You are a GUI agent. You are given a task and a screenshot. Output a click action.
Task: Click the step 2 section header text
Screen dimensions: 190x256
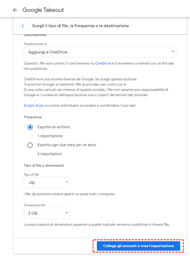pyautogui.click(x=80, y=26)
